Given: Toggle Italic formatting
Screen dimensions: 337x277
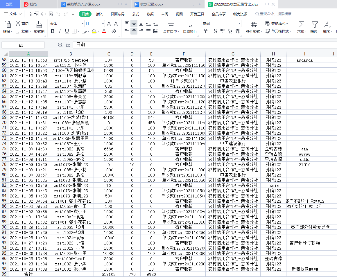Looking at the screenshot, I should [60, 31].
